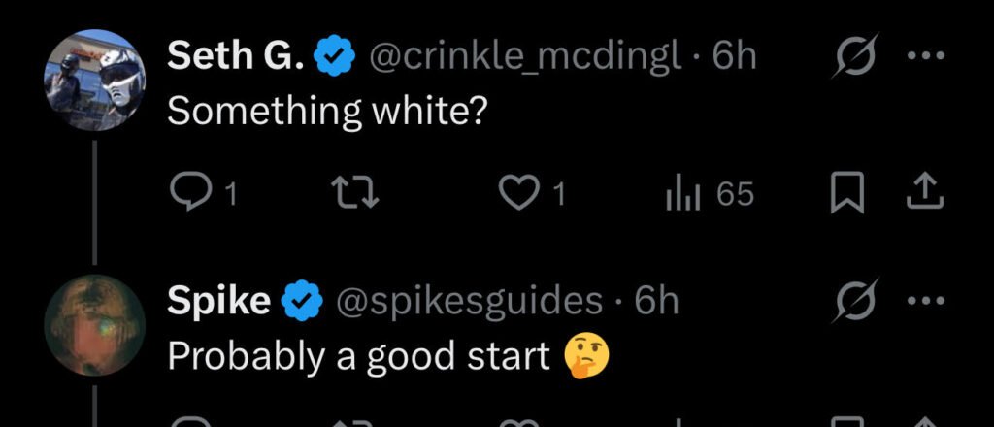
Task: Open Seth G.'s tweet 6h timestamp
Action: (734, 58)
